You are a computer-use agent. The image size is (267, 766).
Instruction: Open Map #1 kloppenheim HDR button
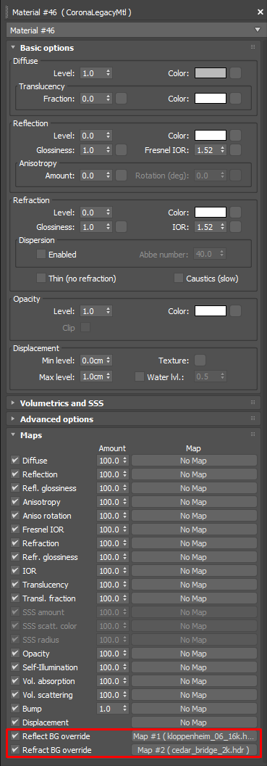coord(194,736)
